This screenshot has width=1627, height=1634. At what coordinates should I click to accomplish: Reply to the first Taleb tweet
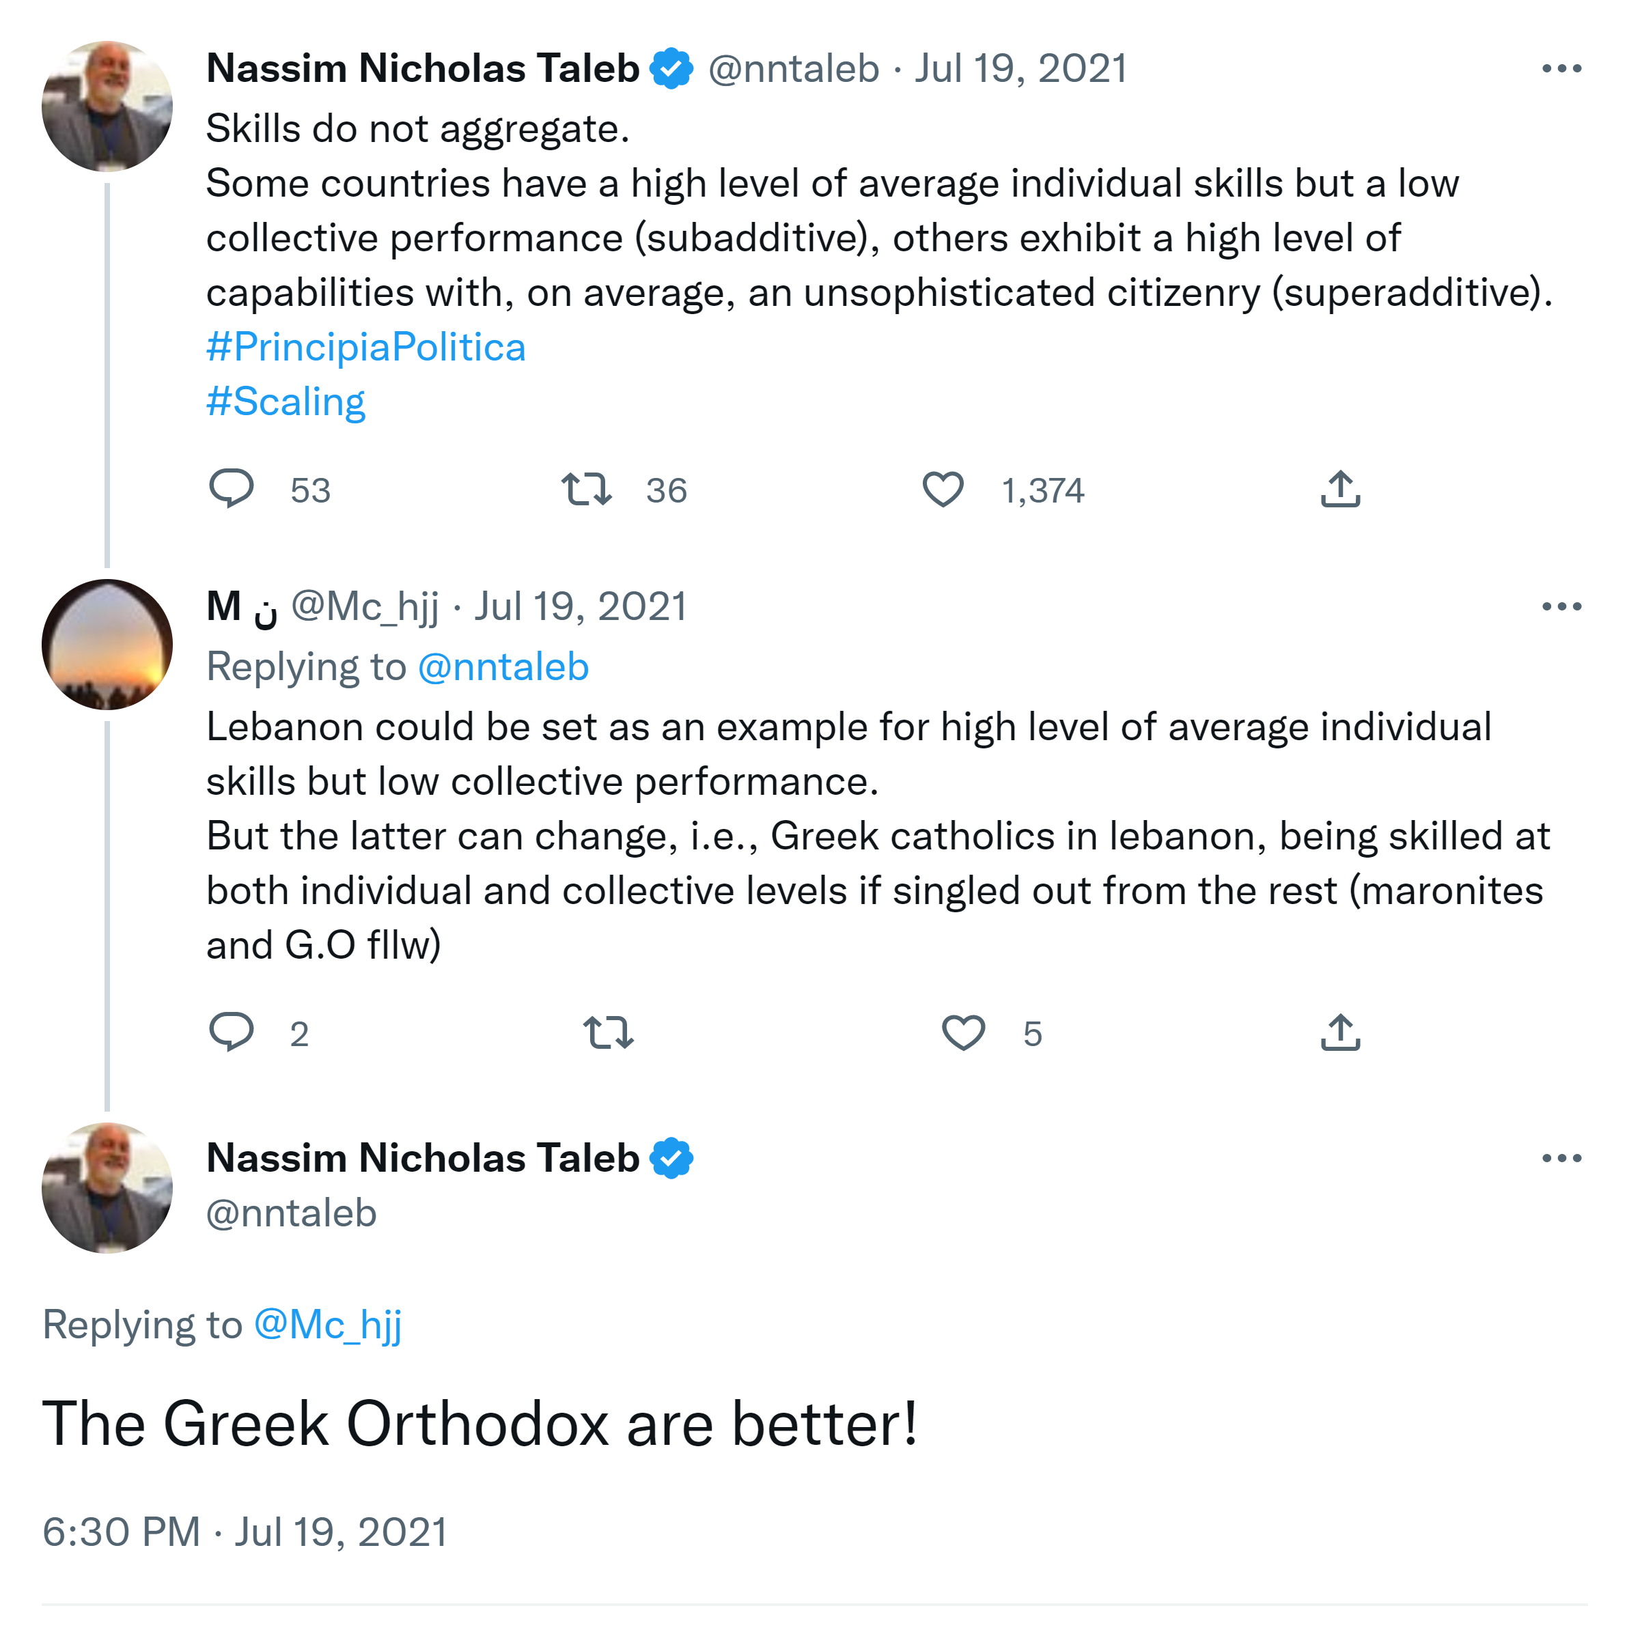point(231,490)
